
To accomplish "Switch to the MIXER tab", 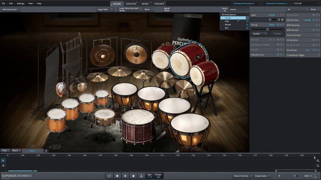I will point(145,3).
